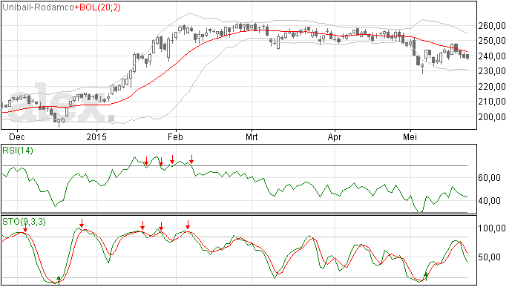Click the 2015 date axis label

(96, 136)
